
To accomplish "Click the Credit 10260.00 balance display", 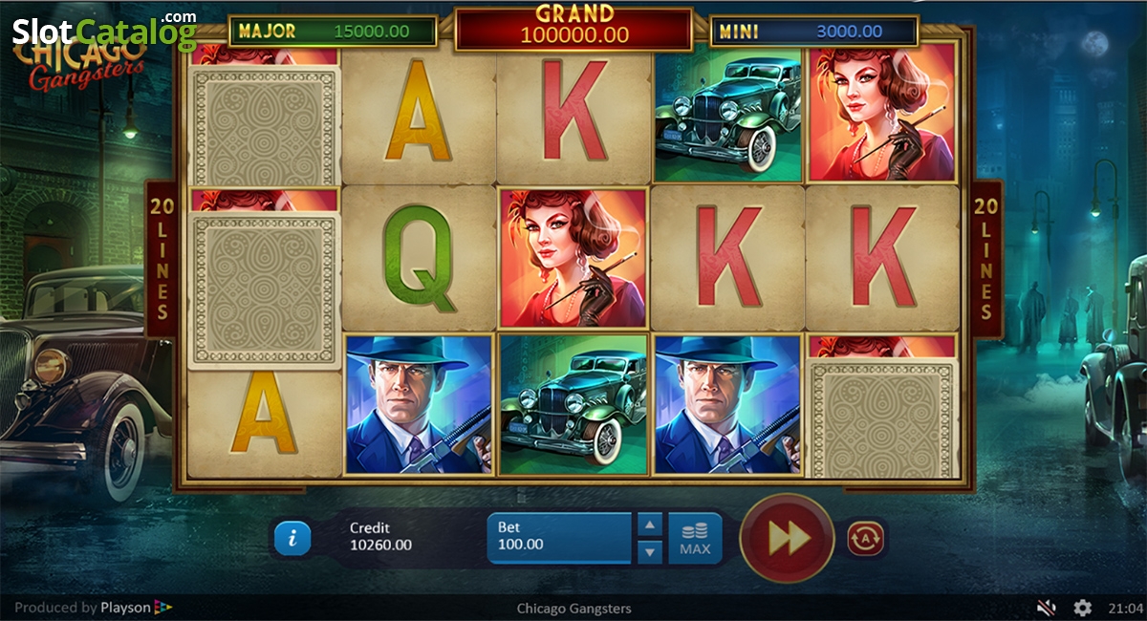I will point(380,537).
